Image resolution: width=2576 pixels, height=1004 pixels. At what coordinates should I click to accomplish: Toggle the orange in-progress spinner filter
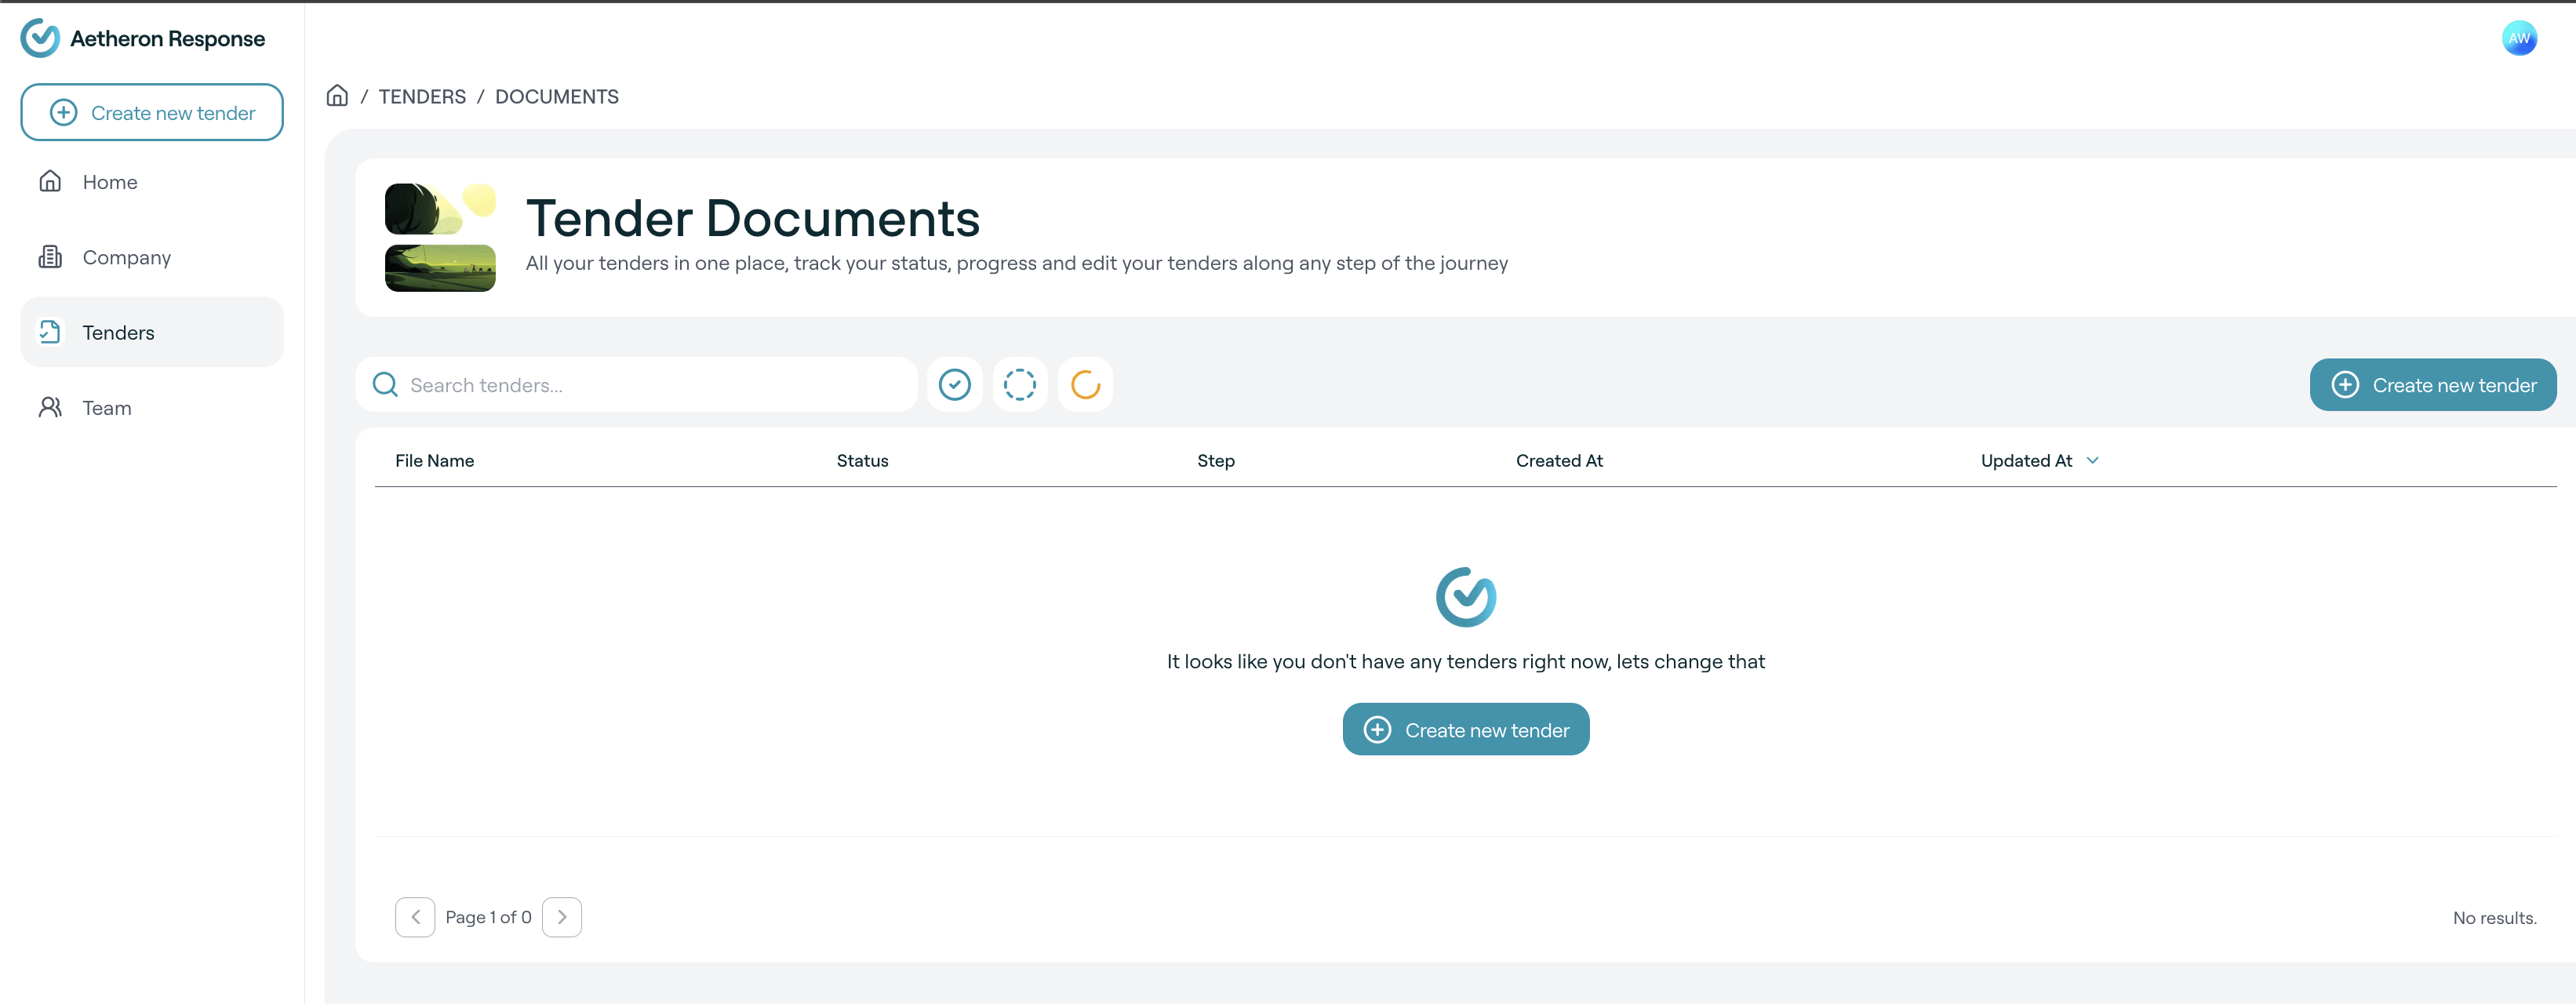click(x=1085, y=385)
